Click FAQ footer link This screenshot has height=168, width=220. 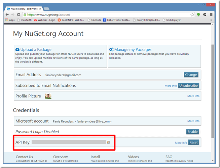169,157
